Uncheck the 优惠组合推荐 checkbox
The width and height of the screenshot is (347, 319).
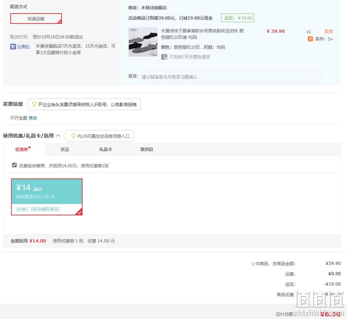(14, 165)
